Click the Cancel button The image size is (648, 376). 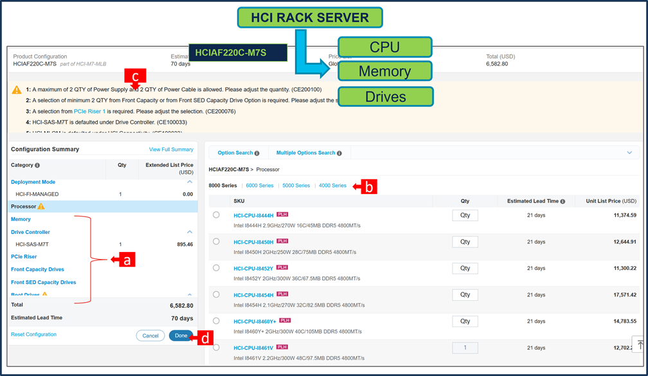[150, 336]
